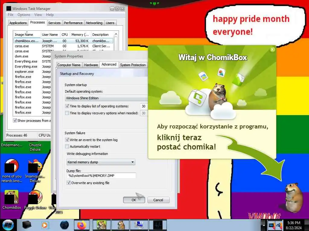Select the chomikbox.exe process row
This screenshot has height=231, width=309.
tap(63, 41)
